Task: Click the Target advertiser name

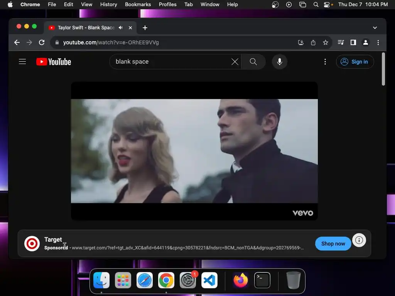Action: click(53, 240)
